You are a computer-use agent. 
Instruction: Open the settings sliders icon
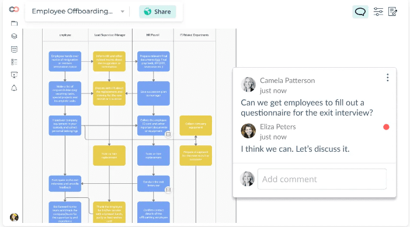click(x=378, y=12)
